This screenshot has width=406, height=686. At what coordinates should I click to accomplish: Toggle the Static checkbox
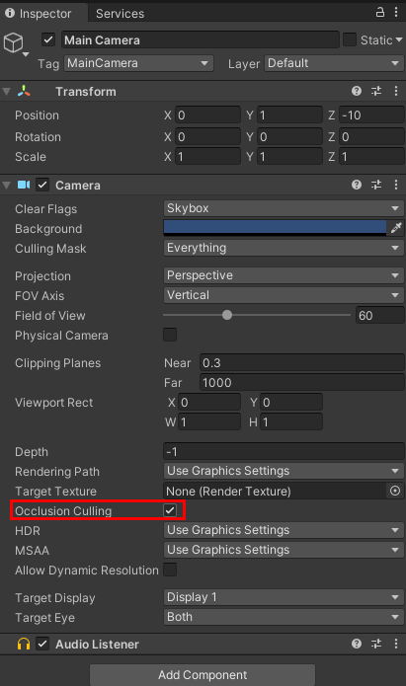pos(350,39)
